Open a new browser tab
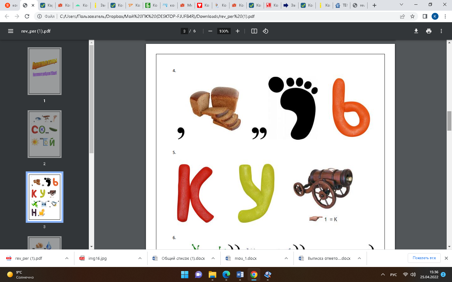Screen dimensions: 452x282 coord(374,5)
